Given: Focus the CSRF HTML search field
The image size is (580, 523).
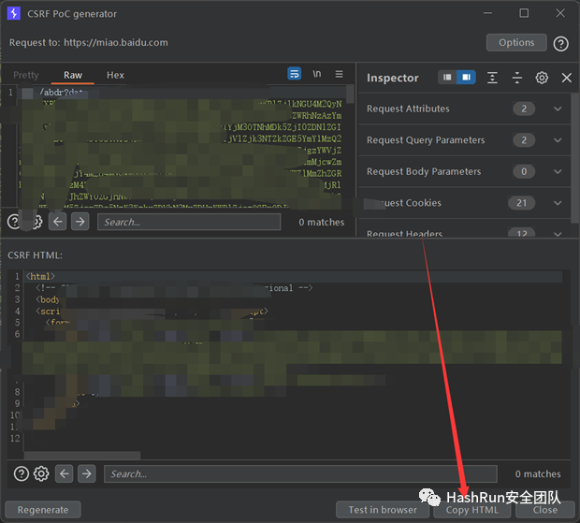Looking at the screenshot, I should (x=300, y=473).
